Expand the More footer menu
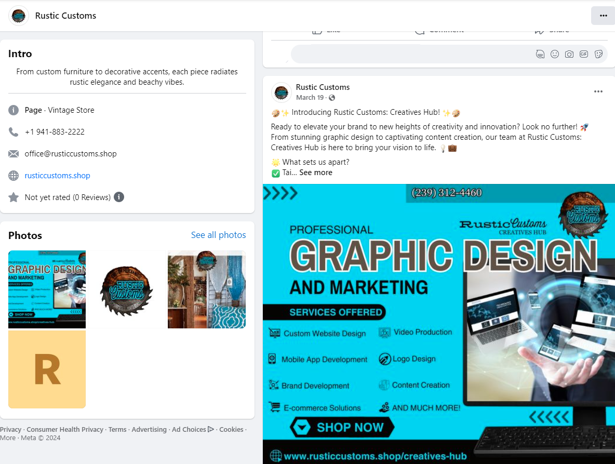 point(8,438)
